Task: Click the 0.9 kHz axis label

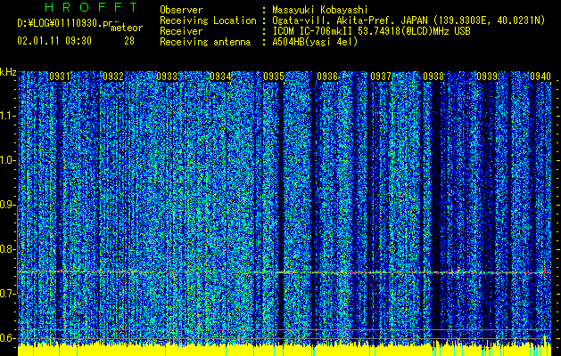Action: click(x=7, y=205)
